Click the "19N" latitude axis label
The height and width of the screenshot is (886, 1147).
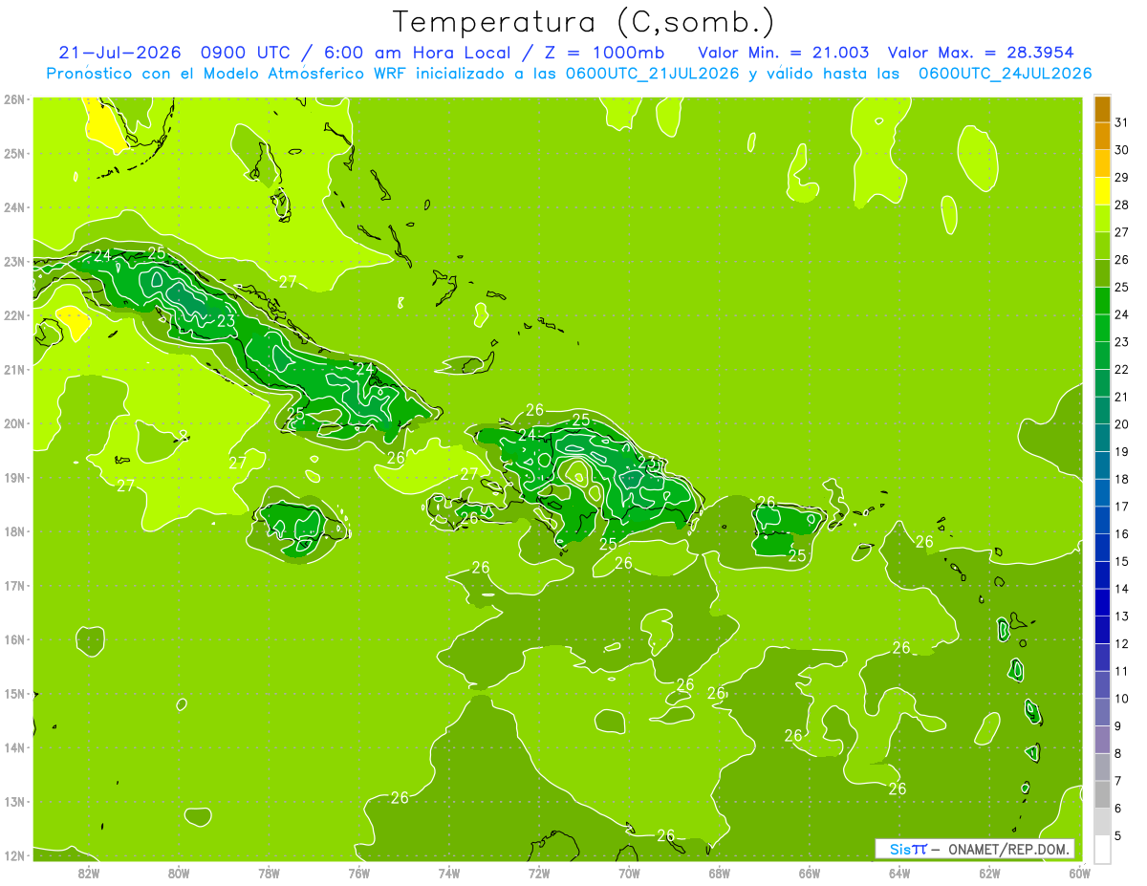[14, 477]
